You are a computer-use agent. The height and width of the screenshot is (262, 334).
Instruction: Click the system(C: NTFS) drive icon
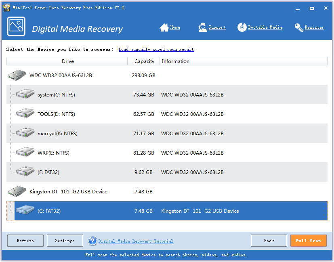(25, 94)
